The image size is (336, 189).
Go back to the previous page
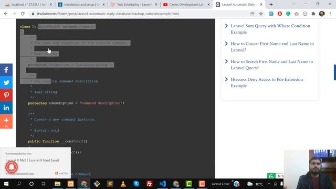coord(6,14)
